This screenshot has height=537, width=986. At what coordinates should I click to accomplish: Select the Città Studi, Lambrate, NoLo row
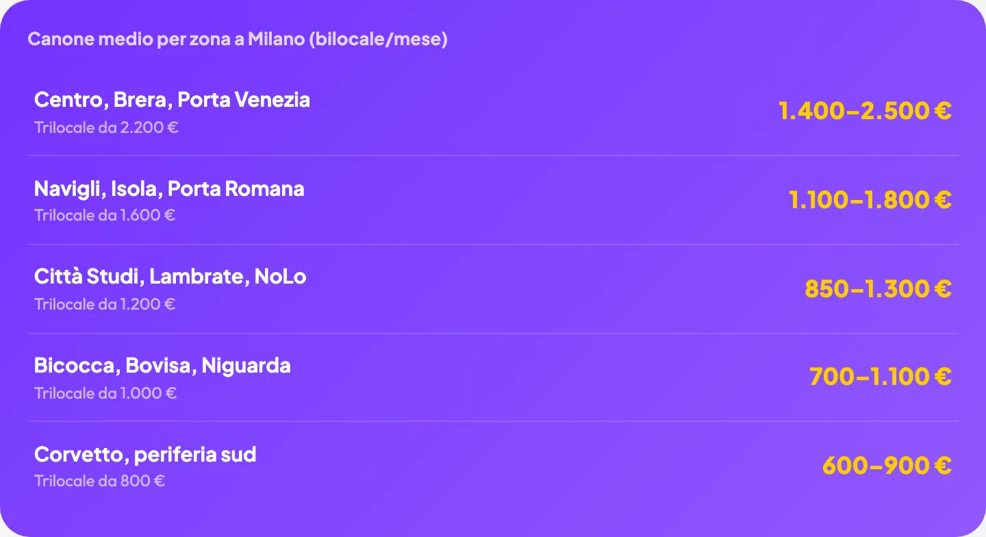click(x=493, y=289)
